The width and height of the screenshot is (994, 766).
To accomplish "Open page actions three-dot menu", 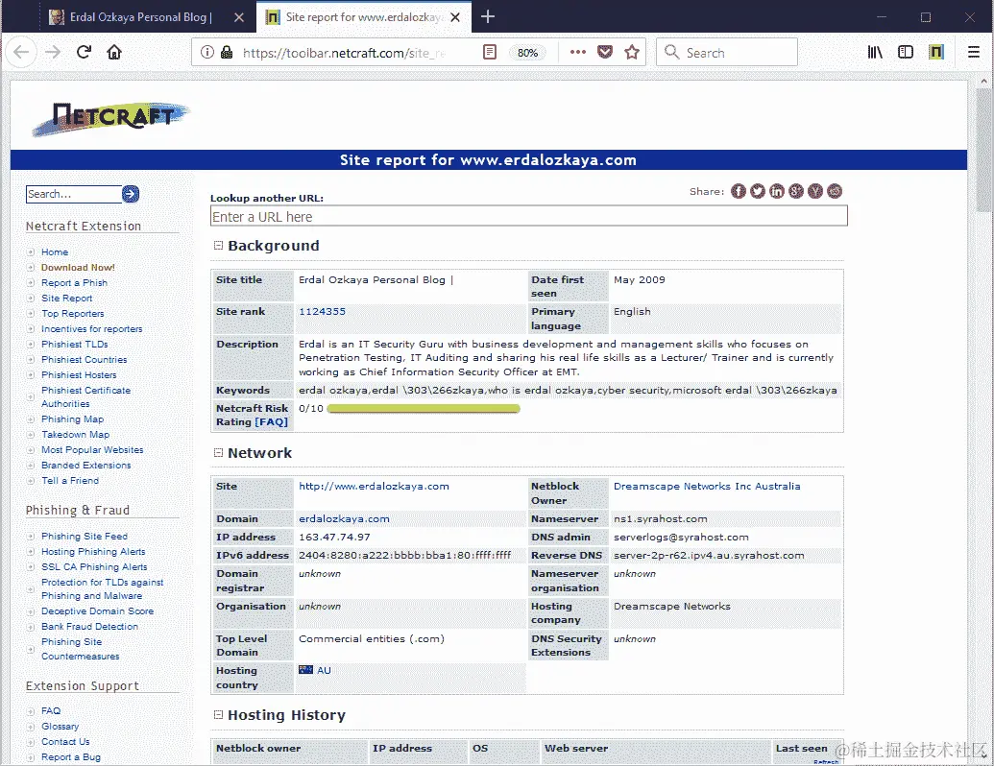I will point(577,52).
